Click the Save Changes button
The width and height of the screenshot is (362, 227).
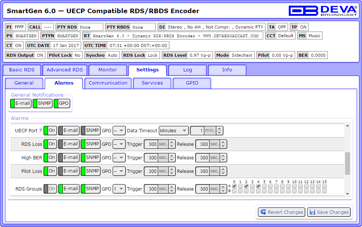point(329,212)
